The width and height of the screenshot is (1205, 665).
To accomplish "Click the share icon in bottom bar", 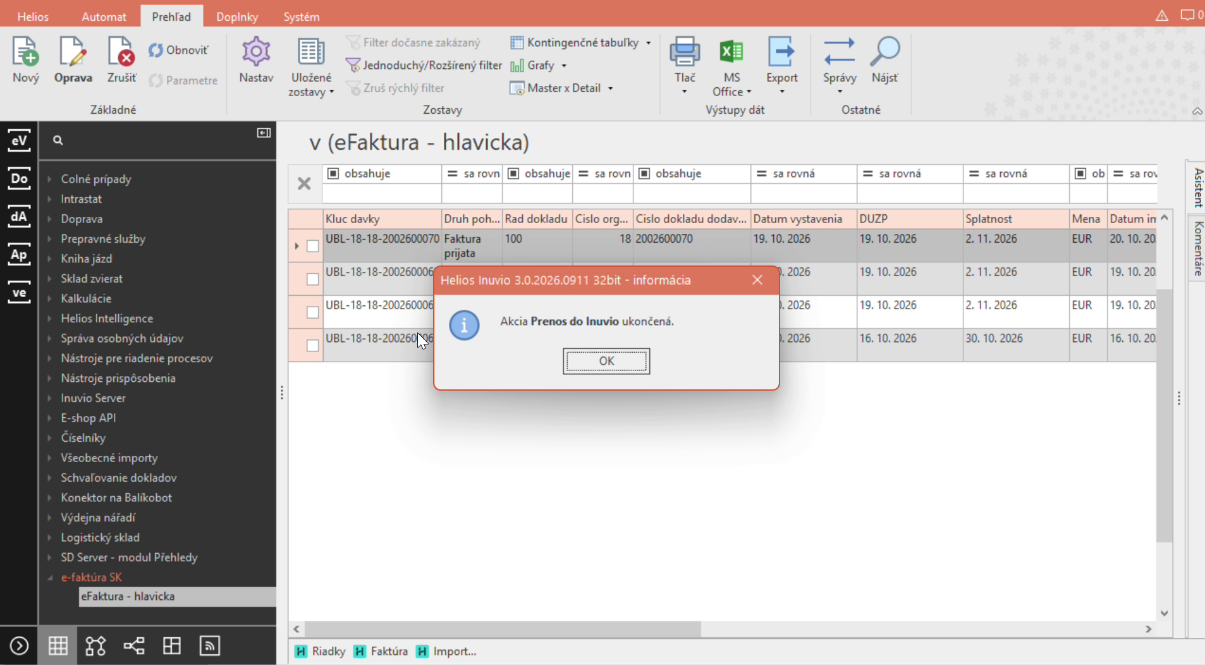I will 133,645.
